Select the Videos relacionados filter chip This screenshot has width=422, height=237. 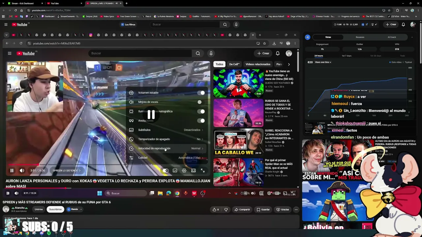tap(258, 64)
